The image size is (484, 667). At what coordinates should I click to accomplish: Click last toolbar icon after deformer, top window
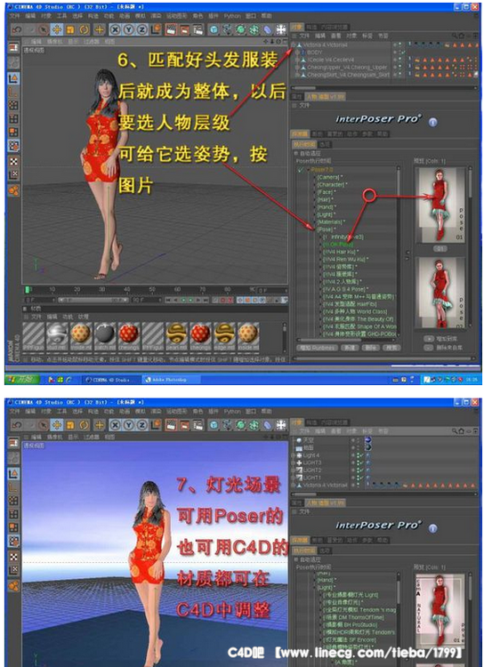click(x=281, y=29)
